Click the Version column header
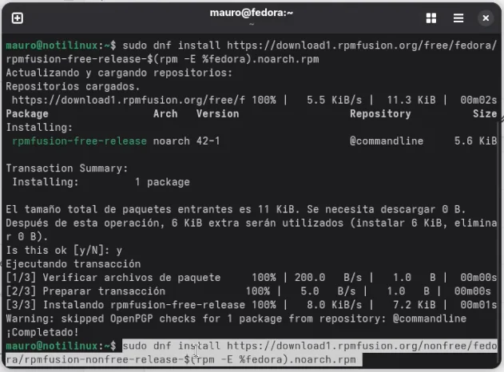 tap(217, 114)
